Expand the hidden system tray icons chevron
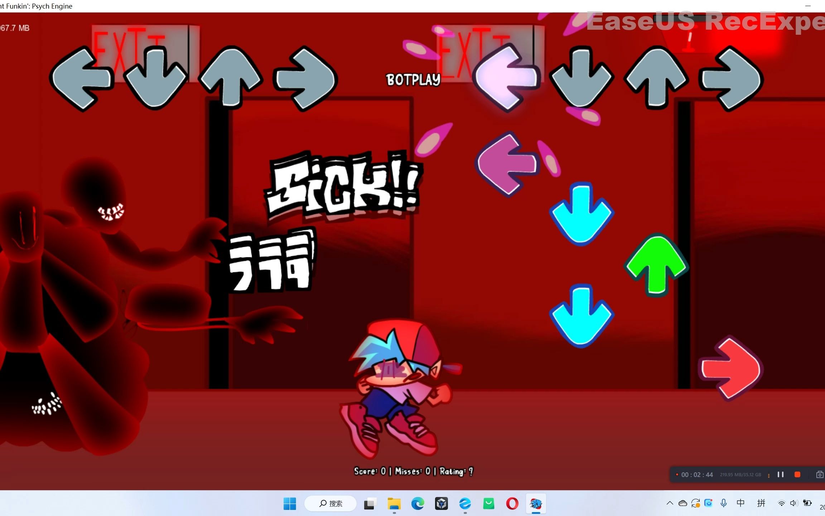825x516 pixels. (x=670, y=503)
